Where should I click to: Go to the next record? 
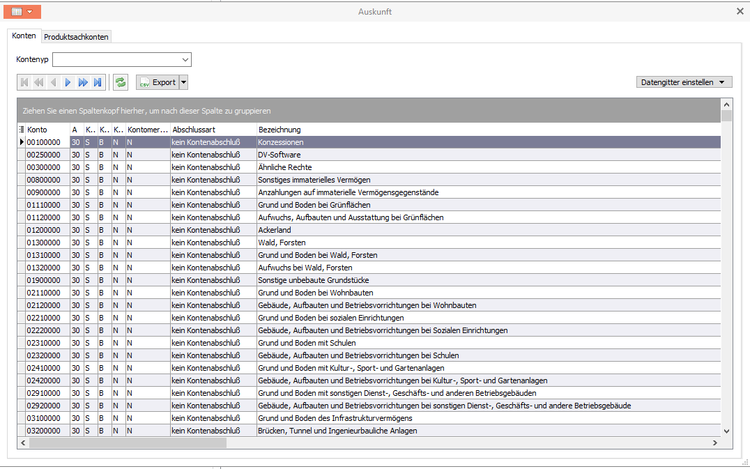(x=68, y=82)
